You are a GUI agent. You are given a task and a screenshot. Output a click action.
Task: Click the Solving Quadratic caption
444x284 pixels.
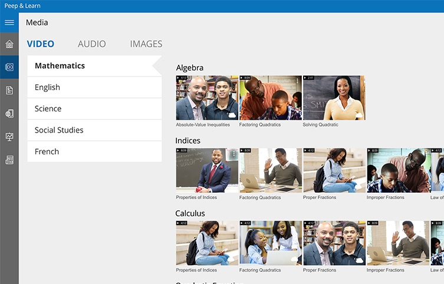[x=320, y=125]
